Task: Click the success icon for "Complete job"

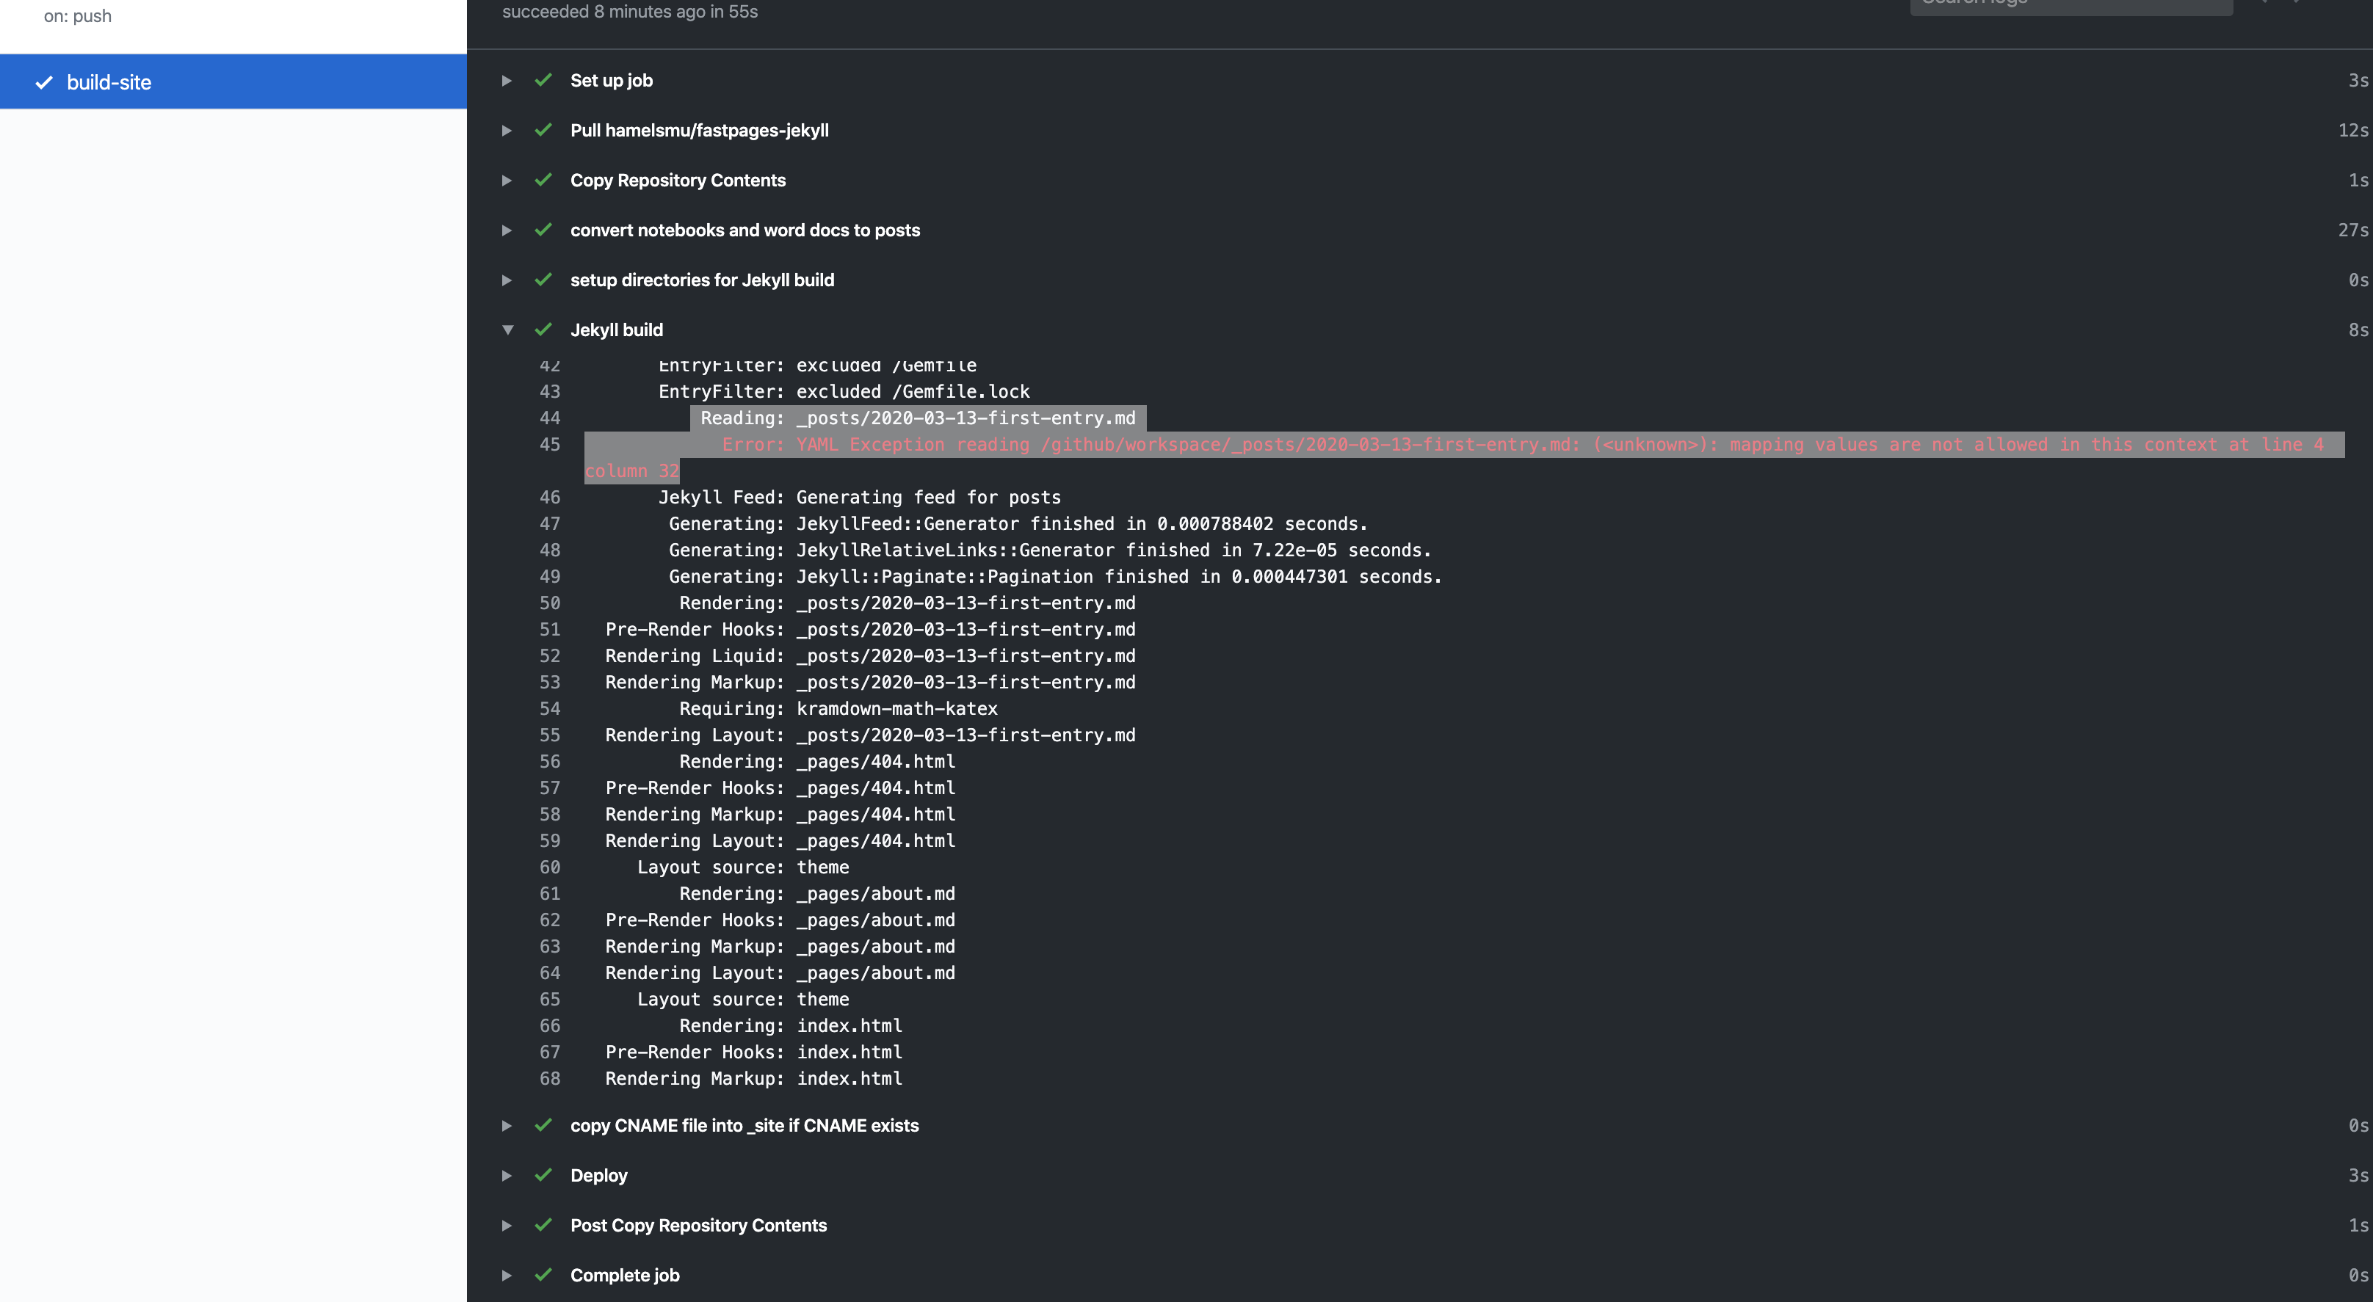Action: pyautogui.click(x=543, y=1276)
